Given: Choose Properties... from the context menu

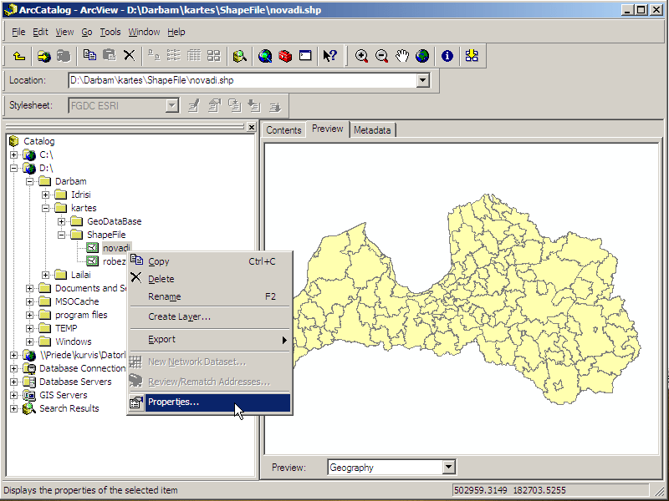Looking at the screenshot, I should coord(210,402).
